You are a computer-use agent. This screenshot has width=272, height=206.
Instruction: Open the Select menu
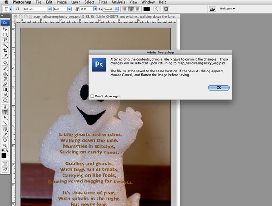pyautogui.click(x=89, y=2)
